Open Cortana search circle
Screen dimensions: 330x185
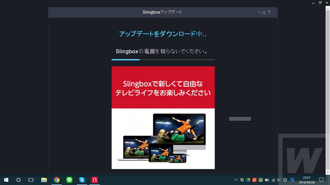19,180
